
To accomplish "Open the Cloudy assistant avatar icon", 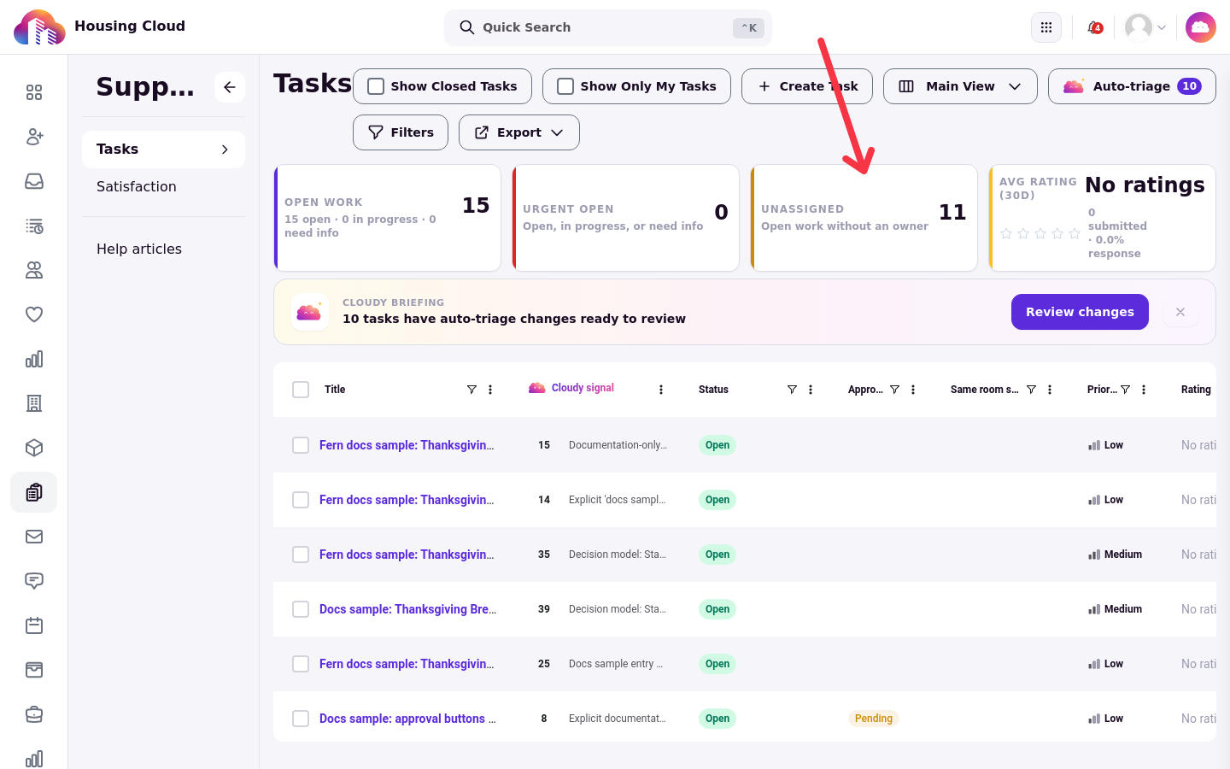I will click(x=1201, y=27).
